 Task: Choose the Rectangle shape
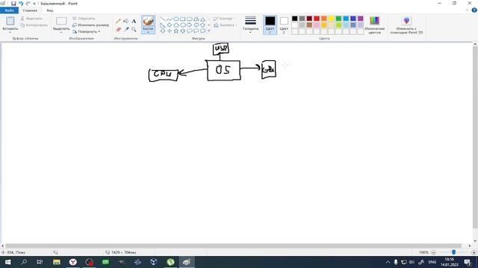182,19
